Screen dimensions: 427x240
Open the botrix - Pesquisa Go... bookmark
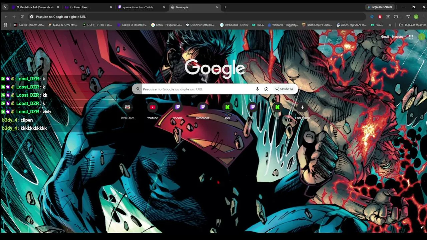(166, 25)
